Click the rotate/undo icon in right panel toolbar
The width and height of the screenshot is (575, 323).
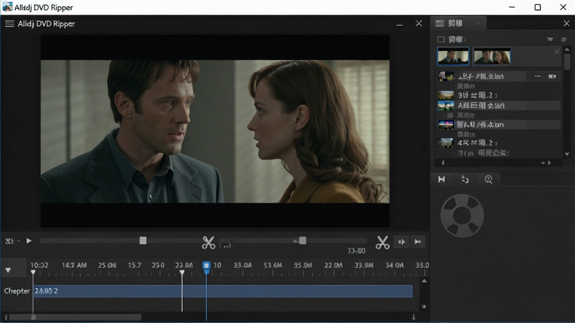pyautogui.click(x=465, y=179)
